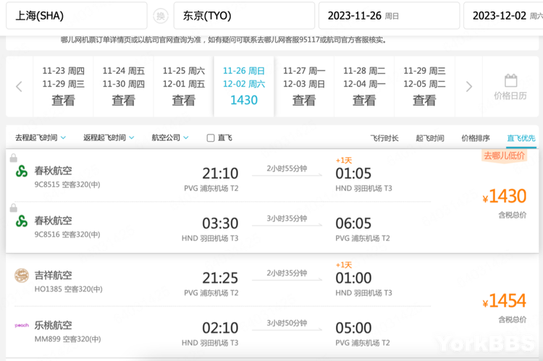This screenshot has width=543, height=361.
Task: Click the departure date field 2023-11-26
Action: click(x=389, y=16)
